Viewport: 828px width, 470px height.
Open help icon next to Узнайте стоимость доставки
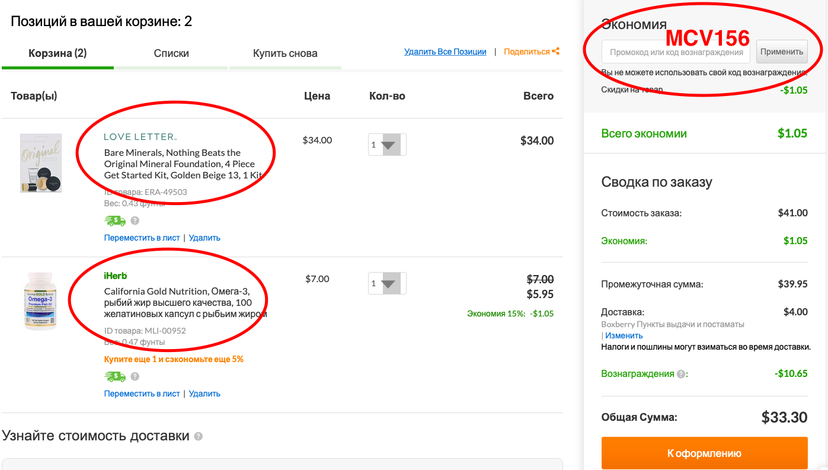199,436
